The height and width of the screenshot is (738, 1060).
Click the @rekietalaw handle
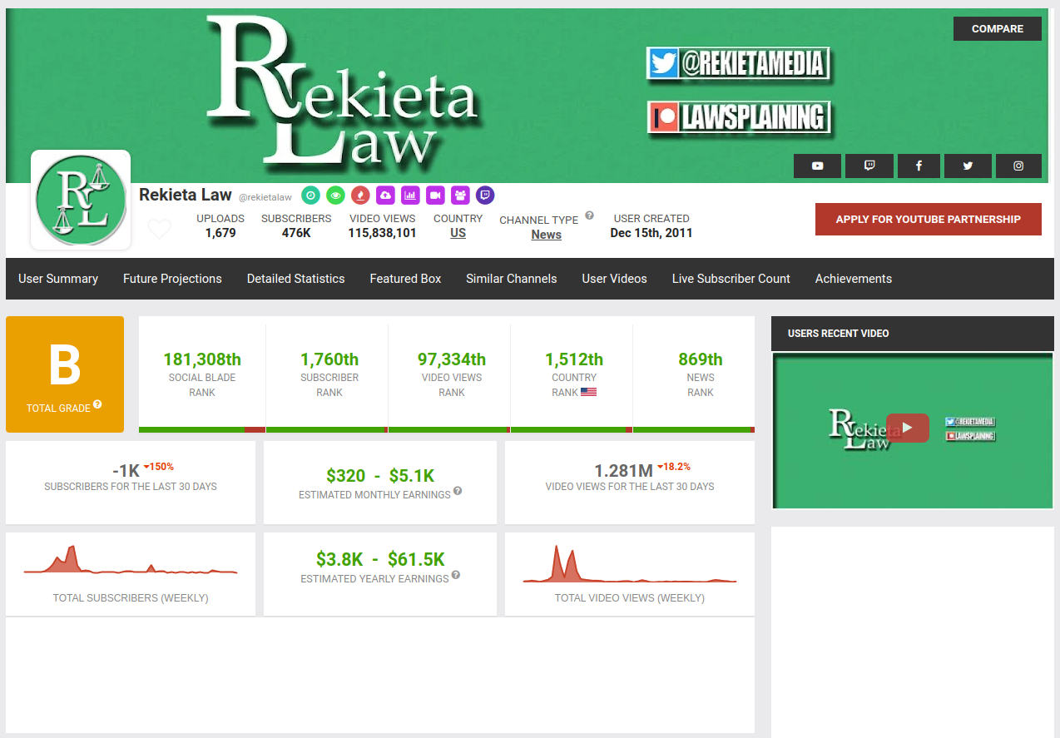(265, 197)
